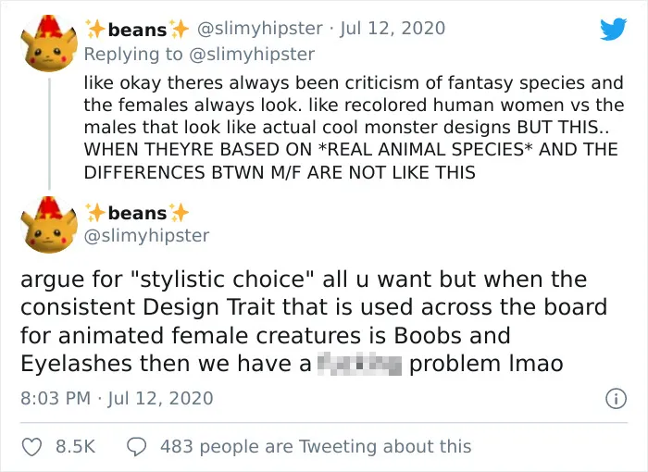This screenshot has height=472, width=648.
Task: Click the pixelated censored word
Action: pos(359,364)
